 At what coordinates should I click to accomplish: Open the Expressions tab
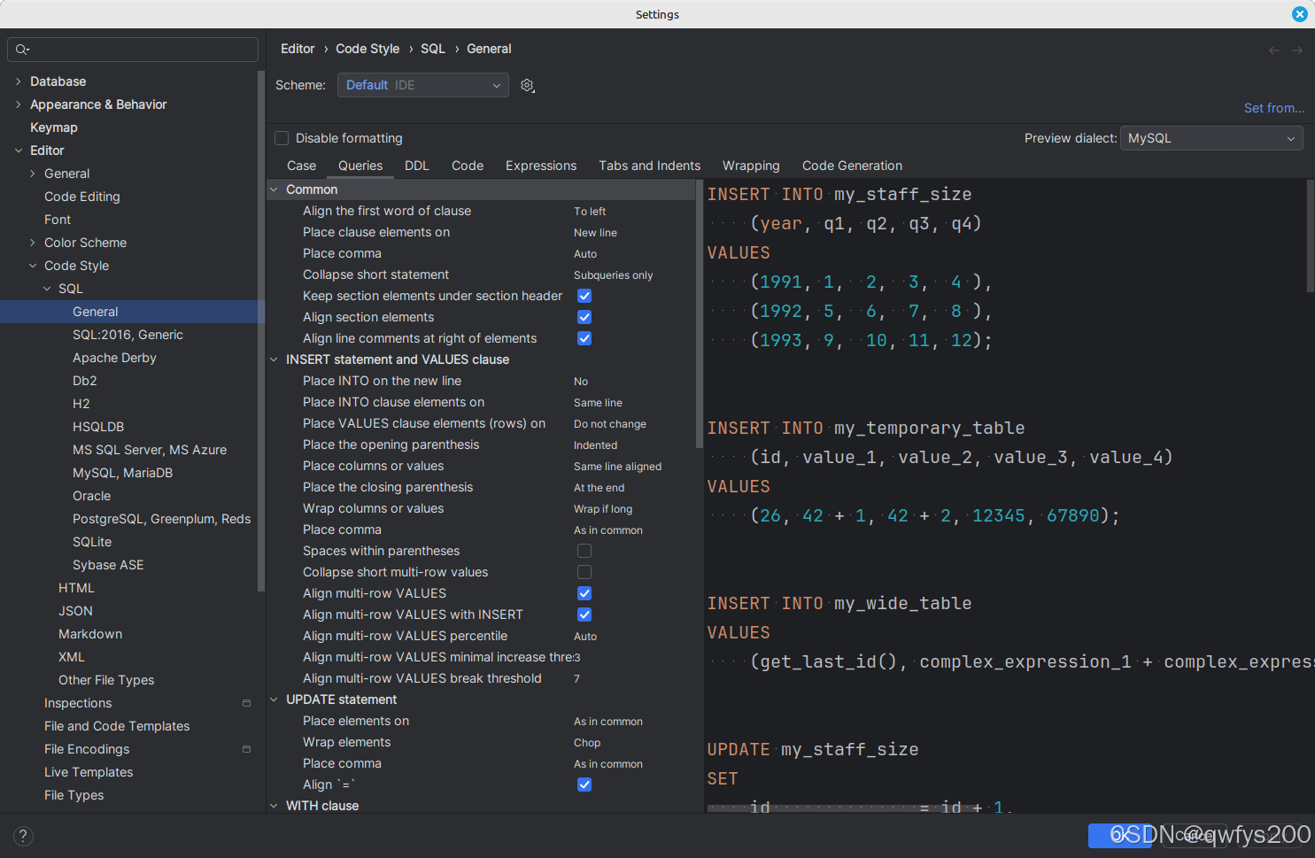pyautogui.click(x=541, y=166)
